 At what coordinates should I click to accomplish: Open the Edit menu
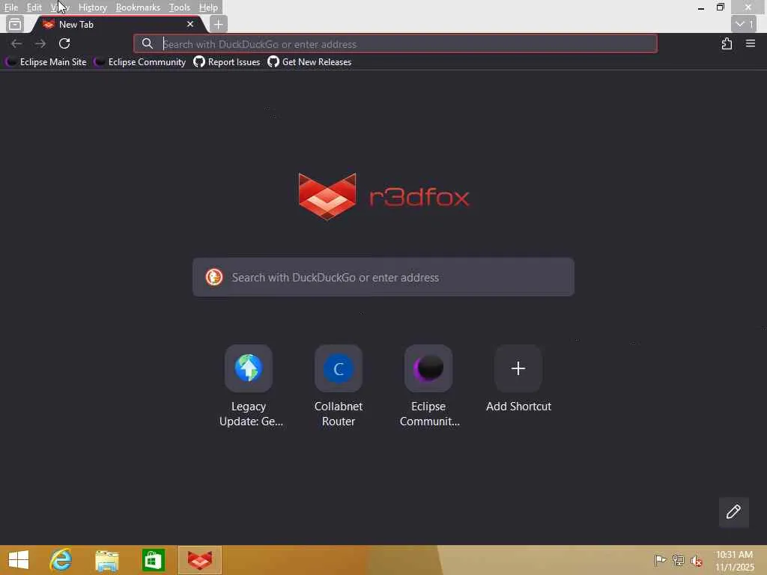[x=34, y=7]
